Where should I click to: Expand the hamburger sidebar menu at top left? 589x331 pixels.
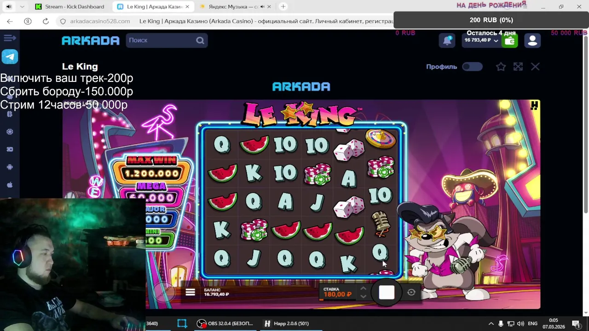[10, 38]
